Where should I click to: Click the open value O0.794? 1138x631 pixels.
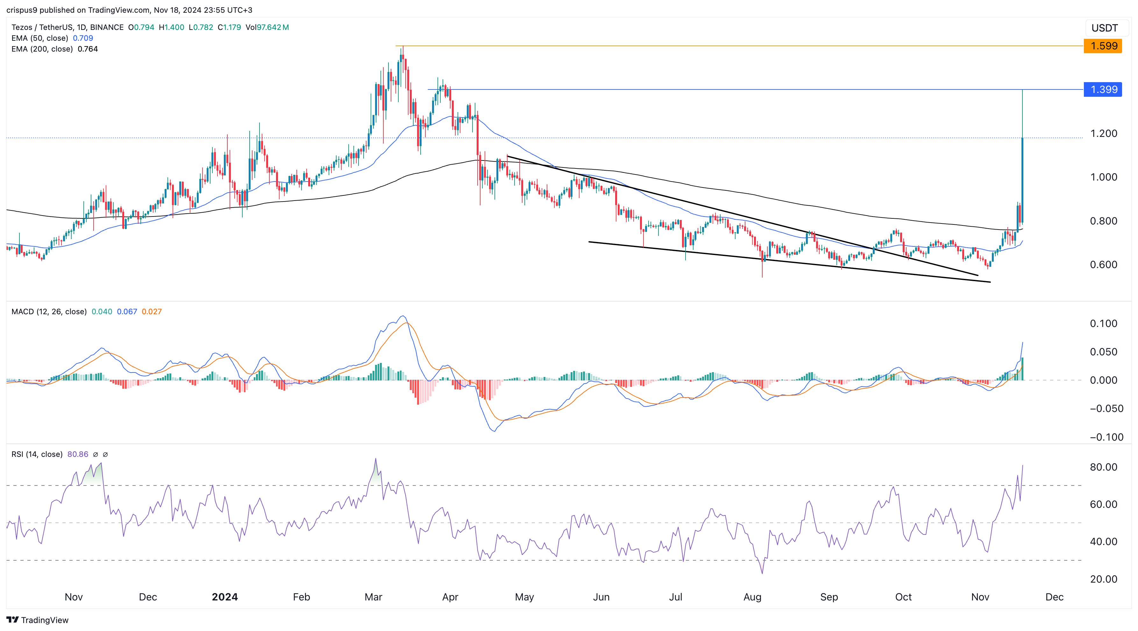(x=141, y=27)
